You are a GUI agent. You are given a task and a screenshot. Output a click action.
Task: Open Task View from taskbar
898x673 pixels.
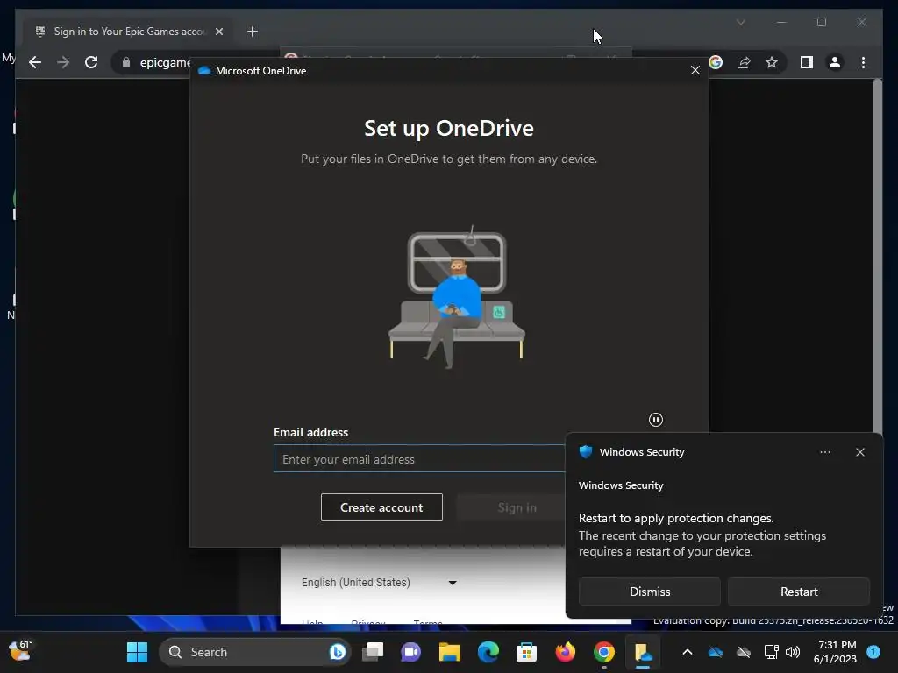coord(373,652)
